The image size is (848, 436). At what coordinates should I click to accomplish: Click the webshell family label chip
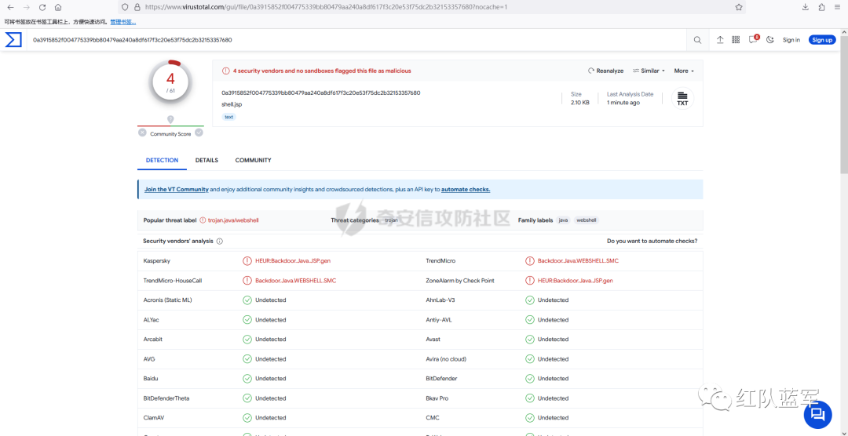tap(587, 220)
